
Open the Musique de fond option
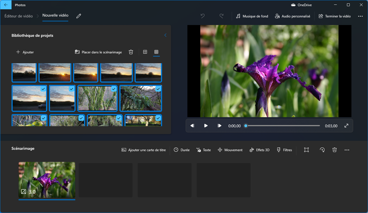click(x=252, y=16)
